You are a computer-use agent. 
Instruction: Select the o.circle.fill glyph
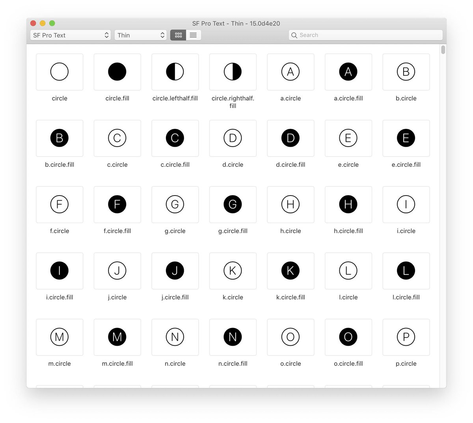click(348, 337)
